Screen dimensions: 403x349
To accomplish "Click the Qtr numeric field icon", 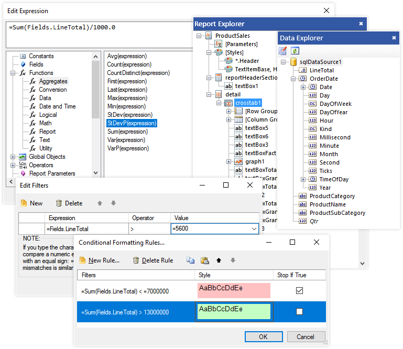I will click(x=302, y=221).
